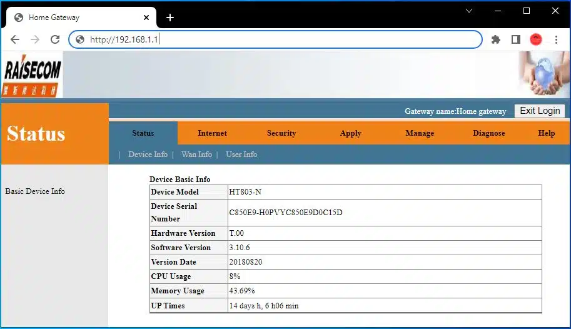Click the Raisecom logo
Screen dimensions: 571x329
[32, 75]
